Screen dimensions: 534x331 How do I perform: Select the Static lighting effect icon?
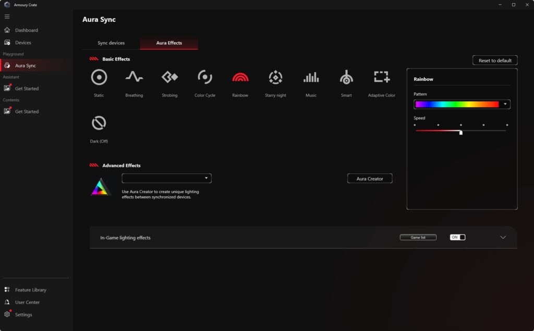click(99, 77)
